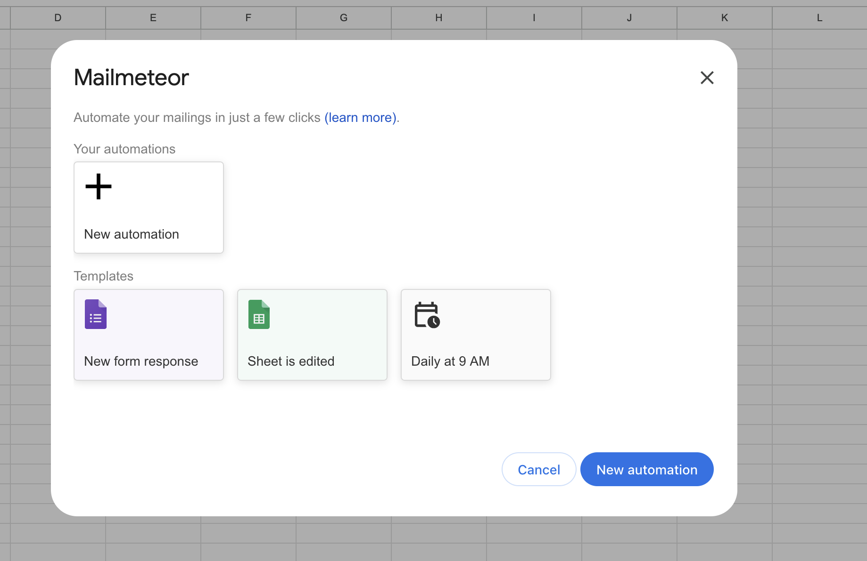Select column K header
Image resolution: width=867 pixels, height=561 pixels.
coord(725,18)
